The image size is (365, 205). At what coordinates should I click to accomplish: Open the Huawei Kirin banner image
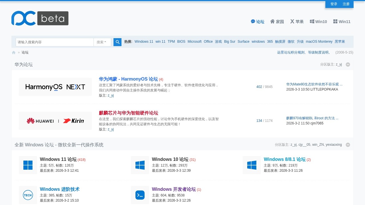55,121
